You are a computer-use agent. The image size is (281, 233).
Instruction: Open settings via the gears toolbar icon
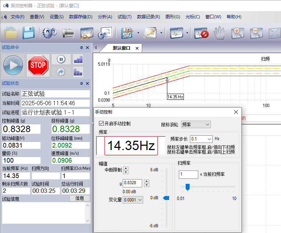tap(50, 33)
